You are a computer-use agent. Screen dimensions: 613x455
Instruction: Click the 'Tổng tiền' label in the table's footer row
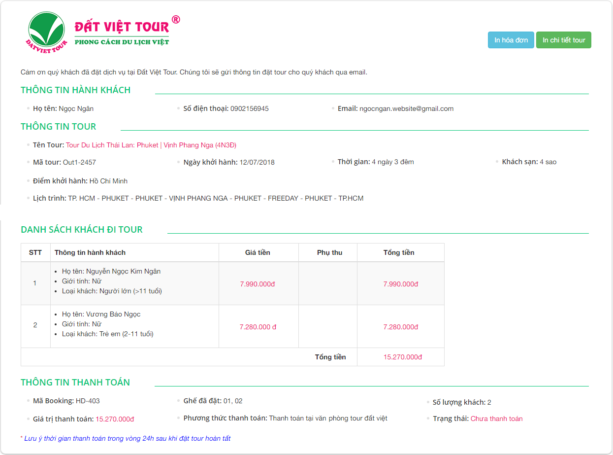330,357
